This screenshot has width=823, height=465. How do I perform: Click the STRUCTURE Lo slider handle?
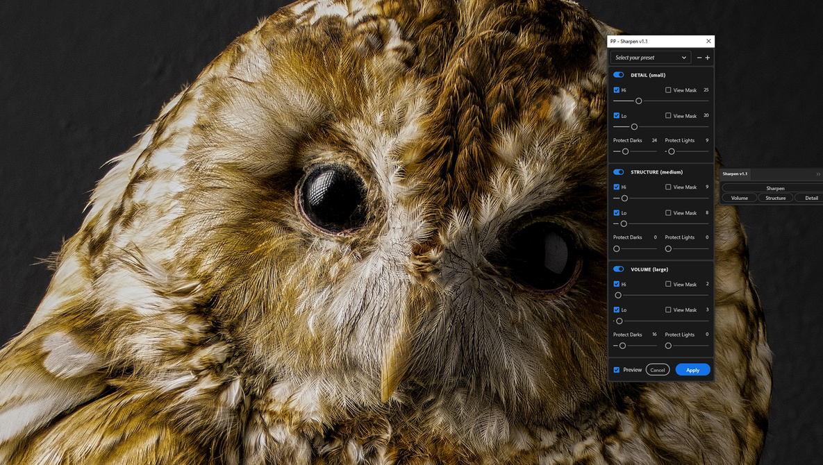[624, 223]
